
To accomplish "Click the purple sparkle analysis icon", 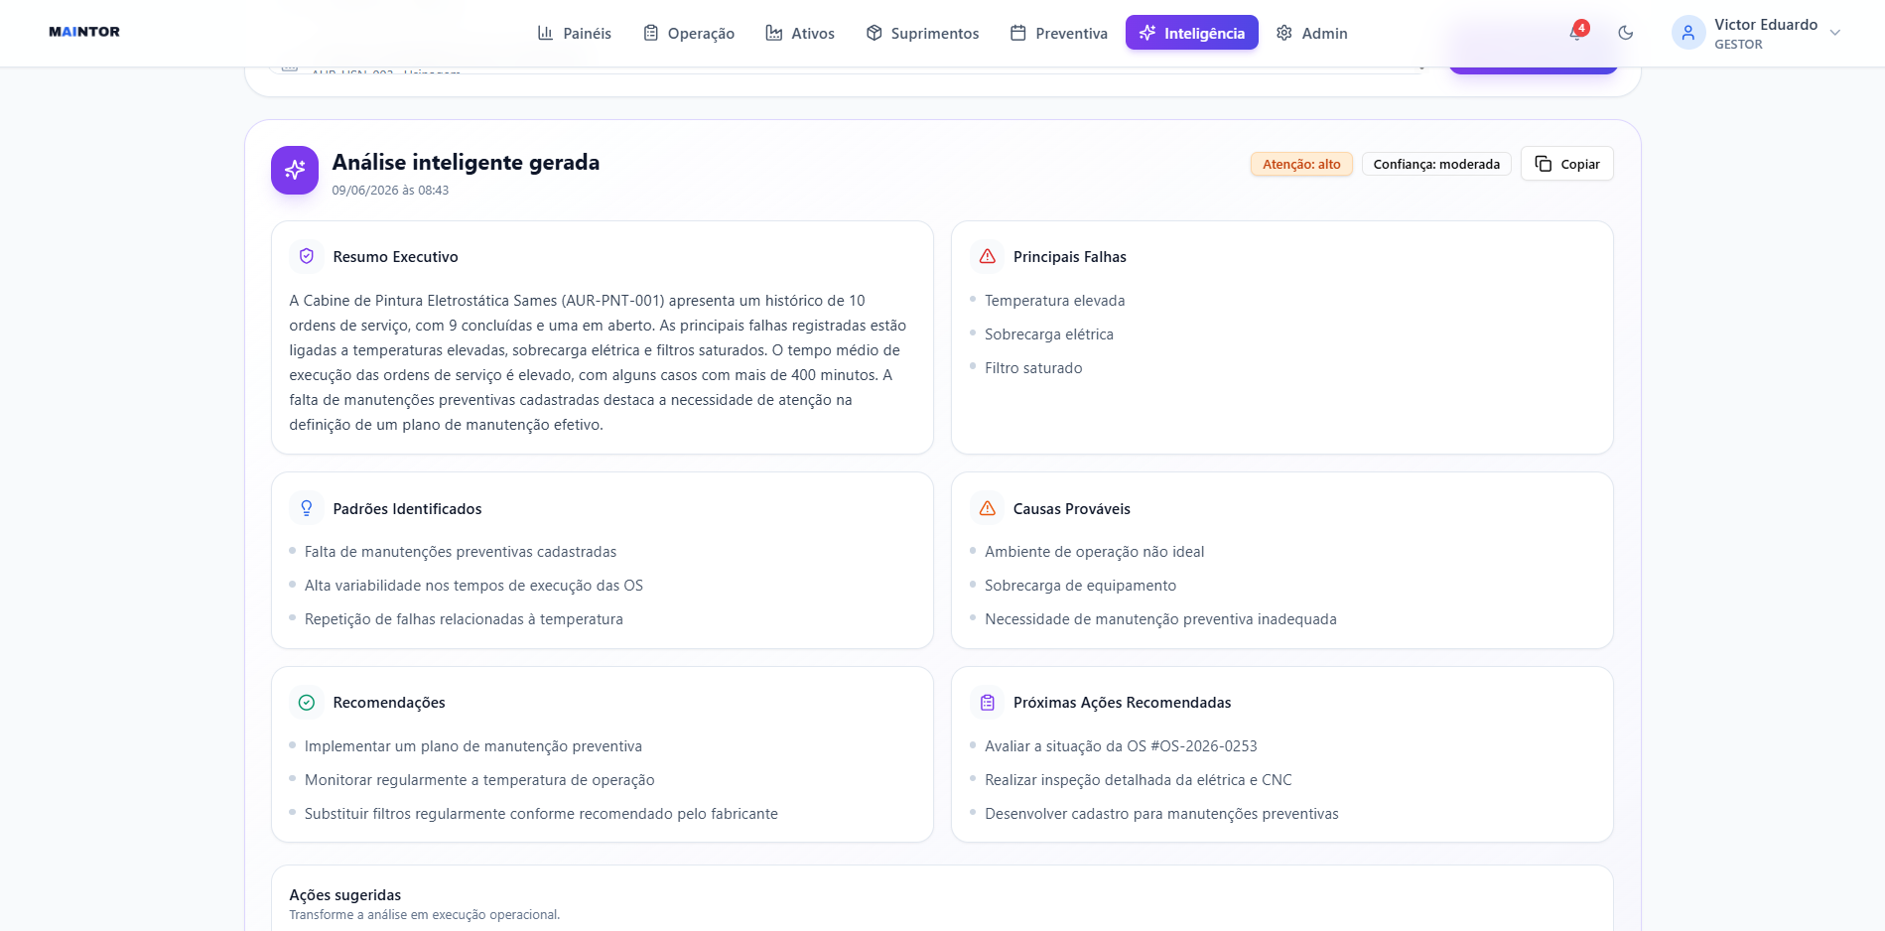I will (x=295, y=171).
